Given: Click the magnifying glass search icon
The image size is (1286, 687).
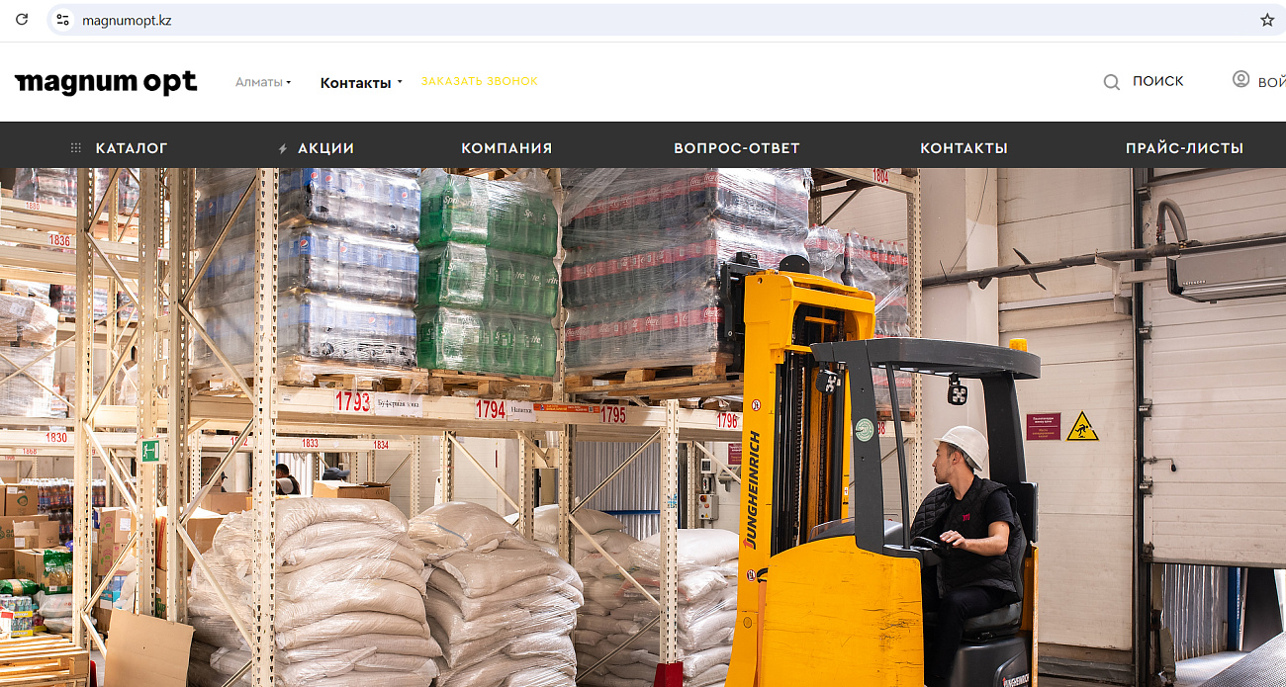Looking at the screenshot, I should coord(1112,82).
